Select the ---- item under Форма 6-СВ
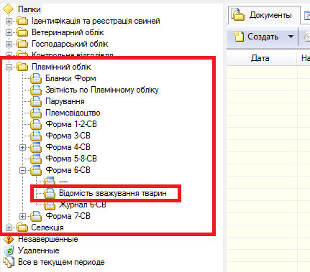This screenshot has width=310, height=272. (63, 182)
